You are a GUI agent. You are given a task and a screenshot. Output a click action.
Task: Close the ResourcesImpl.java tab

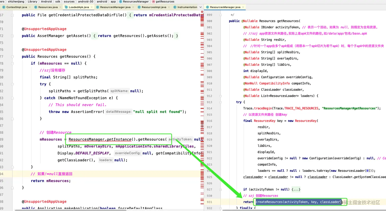pyautogui.click(x=169, y=7)
